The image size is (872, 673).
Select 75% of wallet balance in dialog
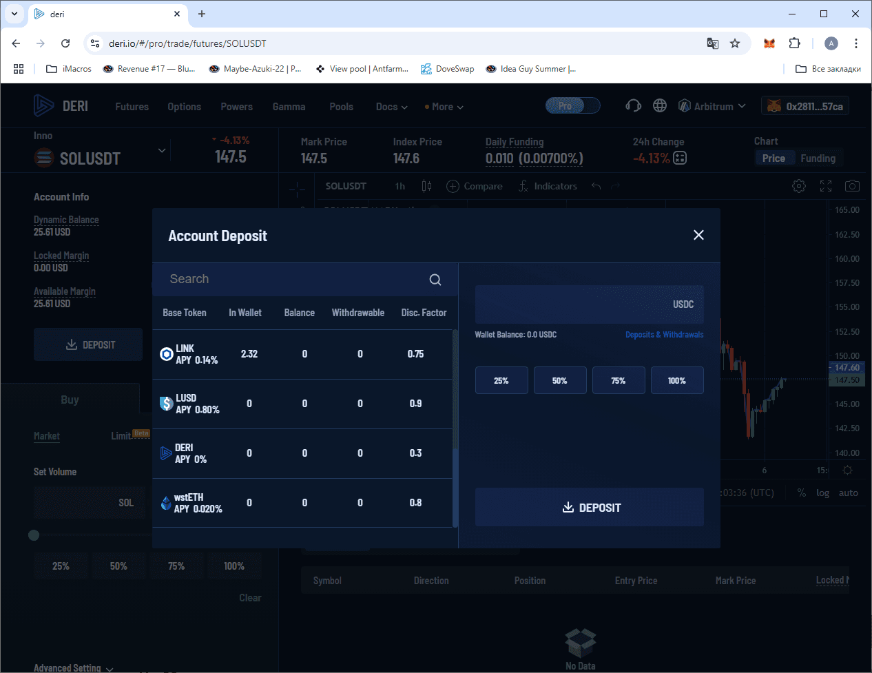pos(619,380)
